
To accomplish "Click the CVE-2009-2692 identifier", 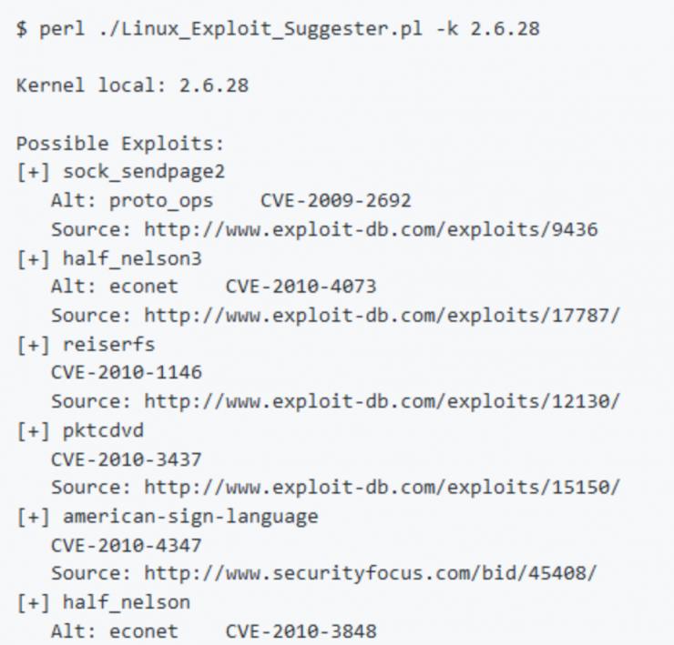I will point(335,201).
